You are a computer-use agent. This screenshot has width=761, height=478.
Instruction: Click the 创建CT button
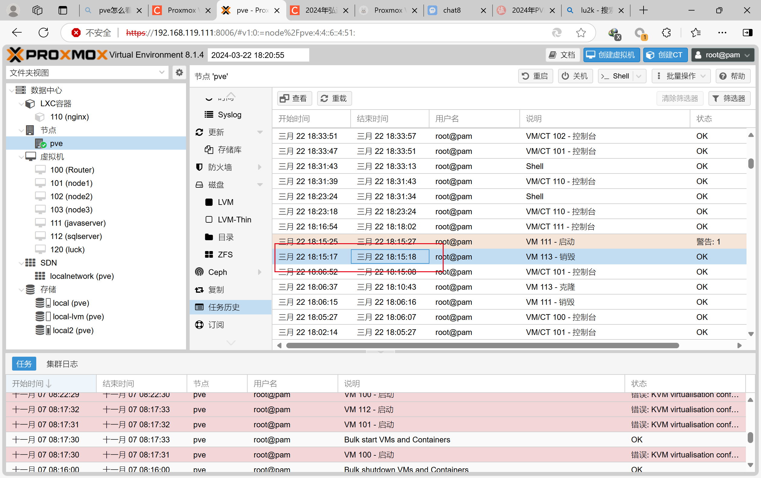point(665,55)
